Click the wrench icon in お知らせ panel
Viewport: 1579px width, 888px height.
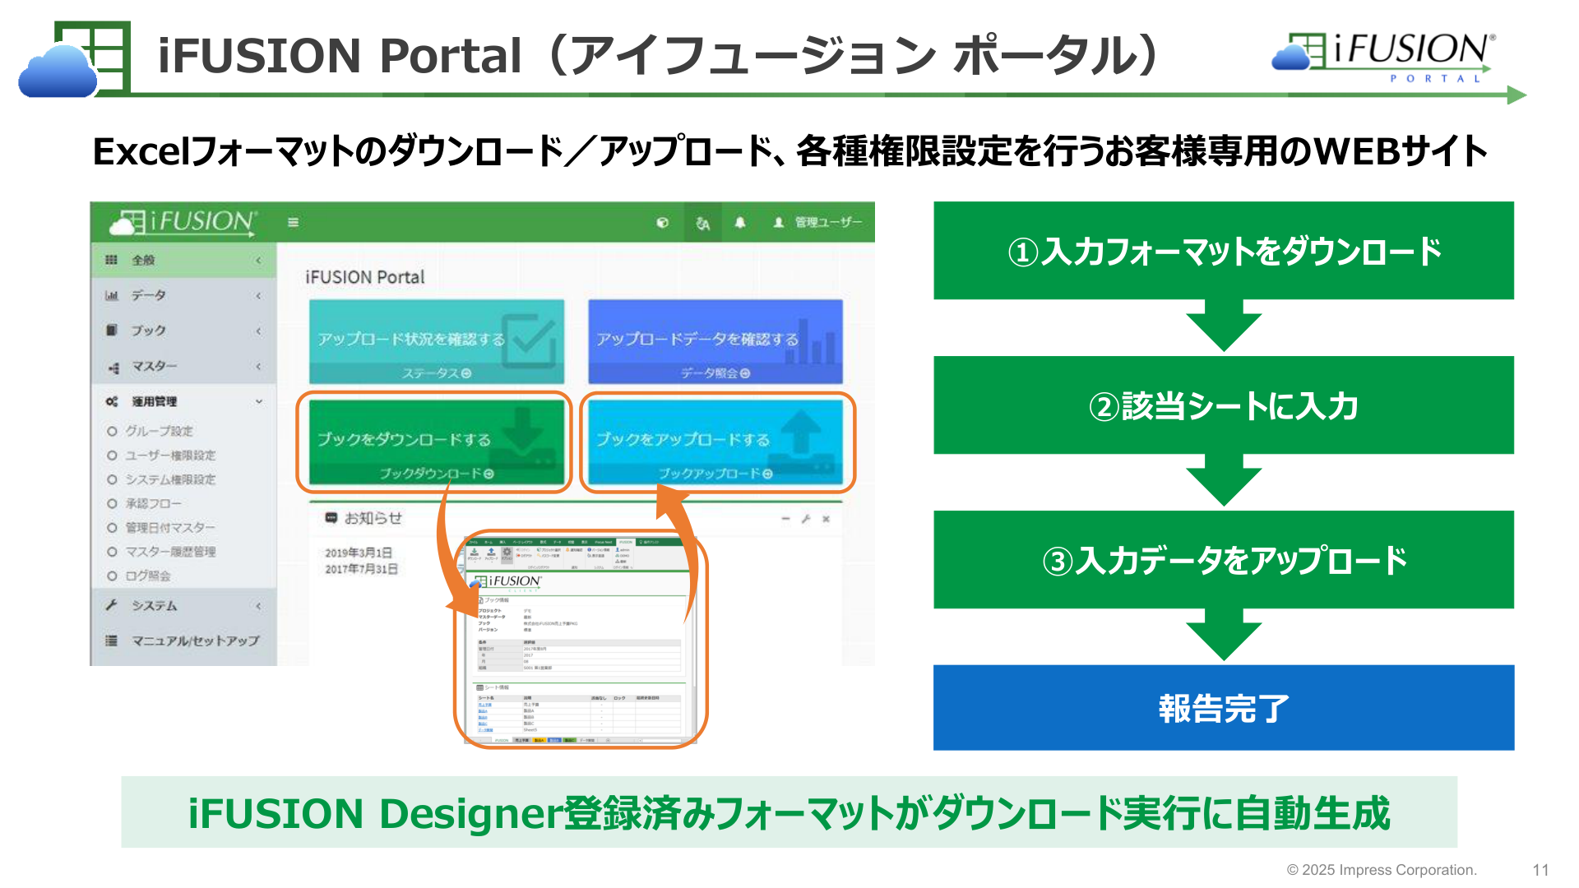pyautogui.click(x=806, y=519)
